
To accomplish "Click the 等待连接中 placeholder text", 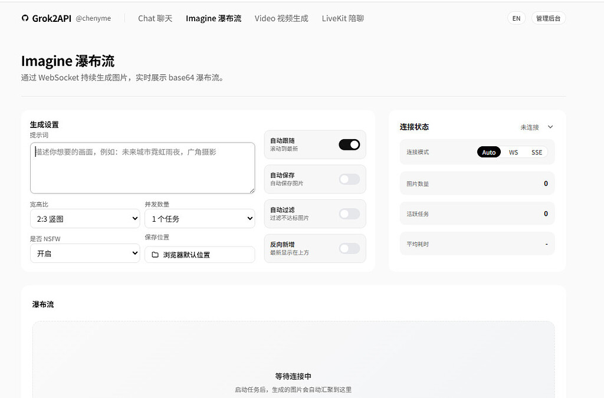I will click(293, 376).
